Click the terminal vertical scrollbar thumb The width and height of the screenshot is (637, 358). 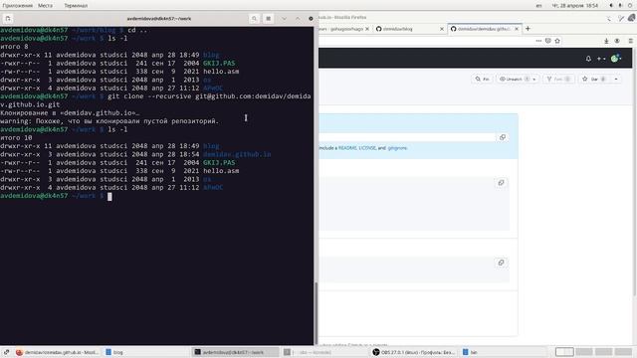coord(316,312)
